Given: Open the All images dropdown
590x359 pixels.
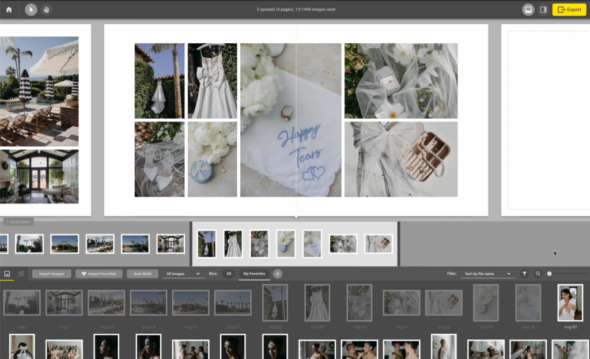Looking at the screenshot, I should [x=183, y=274].
